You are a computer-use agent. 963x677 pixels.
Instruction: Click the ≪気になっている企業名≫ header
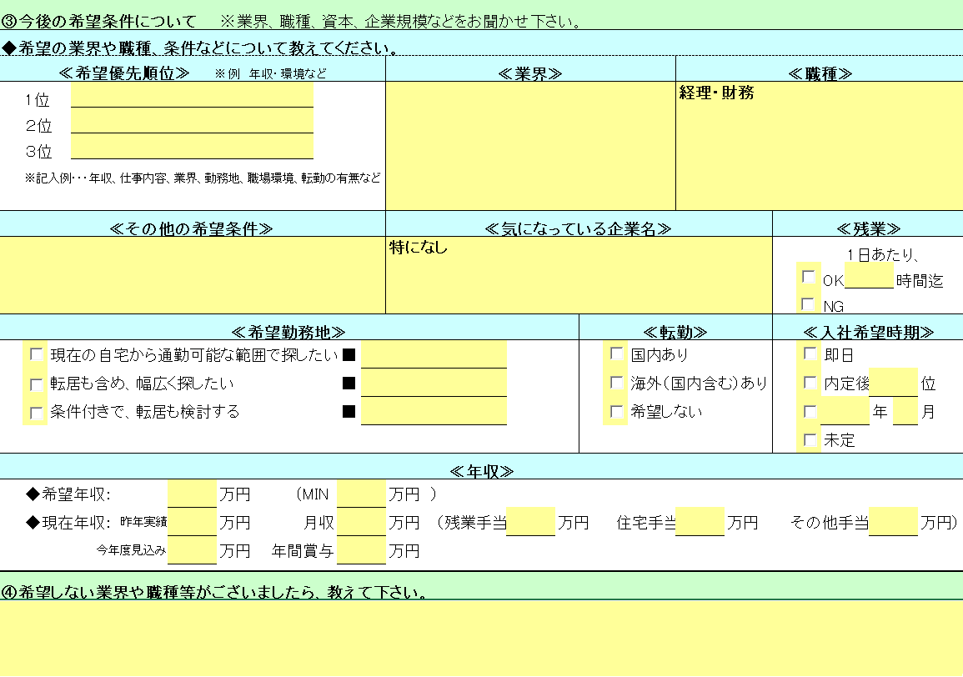click(578, 228)
